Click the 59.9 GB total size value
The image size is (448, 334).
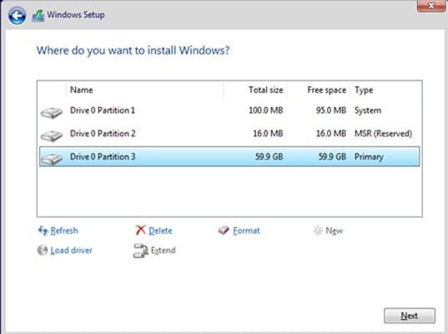pyautogui.click(x=269, y=157)
